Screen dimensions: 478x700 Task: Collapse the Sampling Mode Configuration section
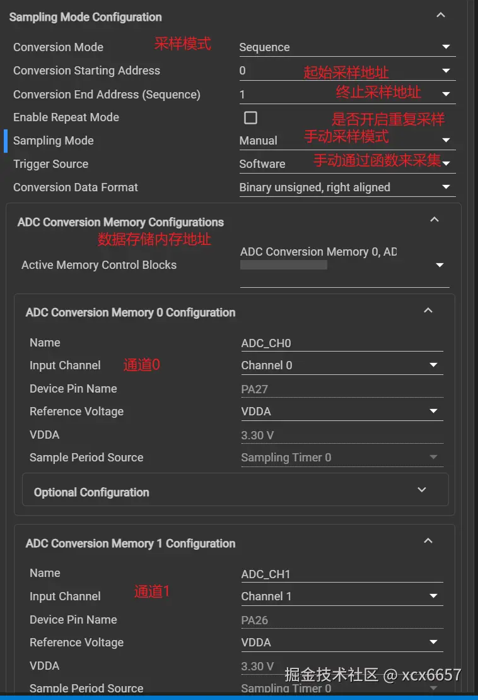click(441, 15)
